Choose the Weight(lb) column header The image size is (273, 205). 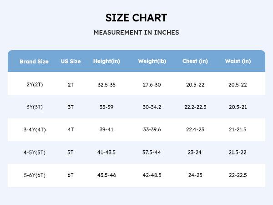tap(152, 61)
